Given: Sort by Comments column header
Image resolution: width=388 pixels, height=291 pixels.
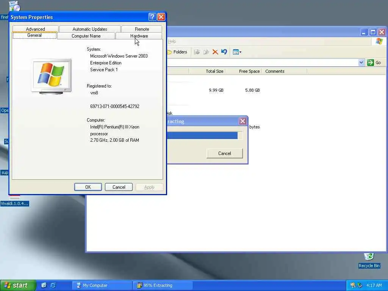Looking at the screenshot, I should [284, 71].
